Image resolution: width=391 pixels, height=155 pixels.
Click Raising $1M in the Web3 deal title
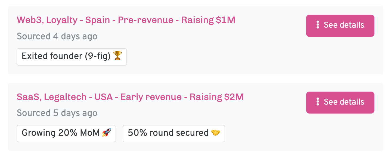click(208, 20)
